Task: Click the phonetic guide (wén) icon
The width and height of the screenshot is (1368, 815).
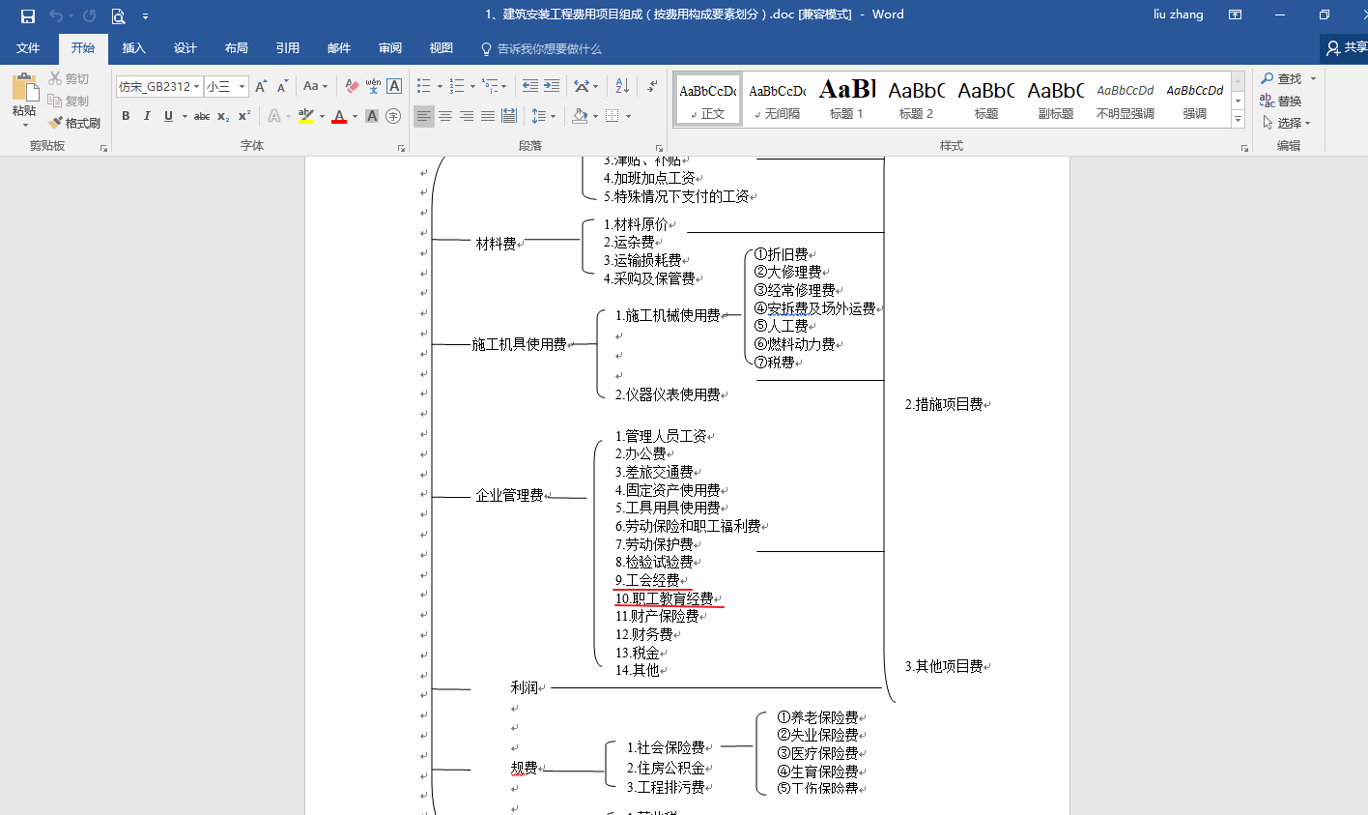Action: click(373, 86)
